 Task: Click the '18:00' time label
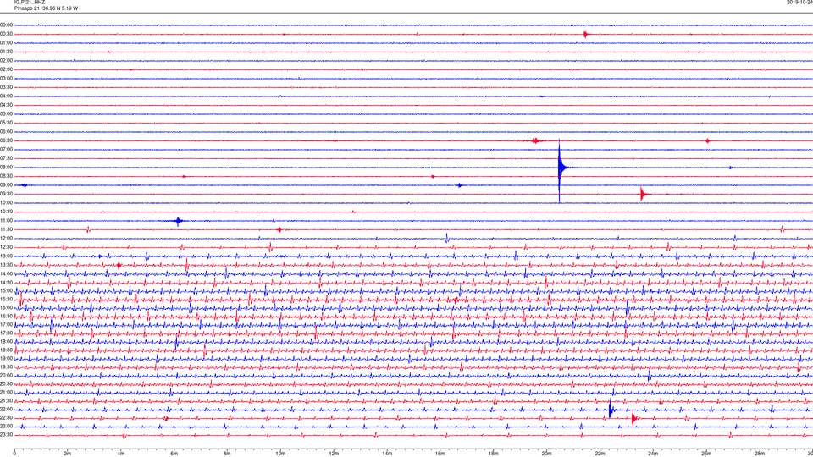coord(6,341)
